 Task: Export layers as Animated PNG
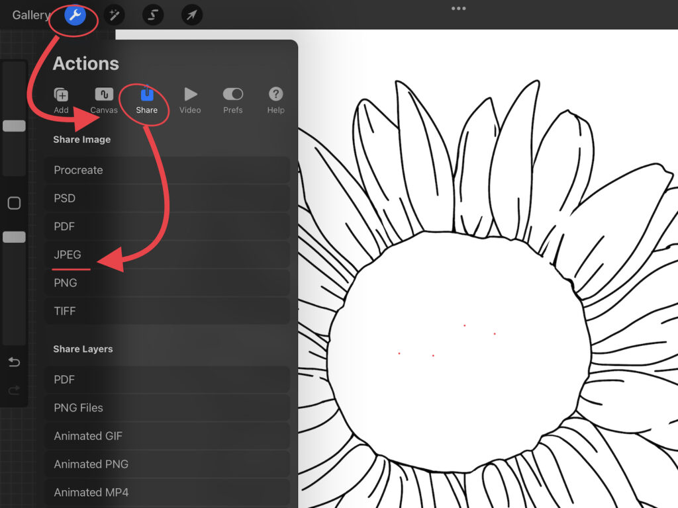tap(168, 464)
